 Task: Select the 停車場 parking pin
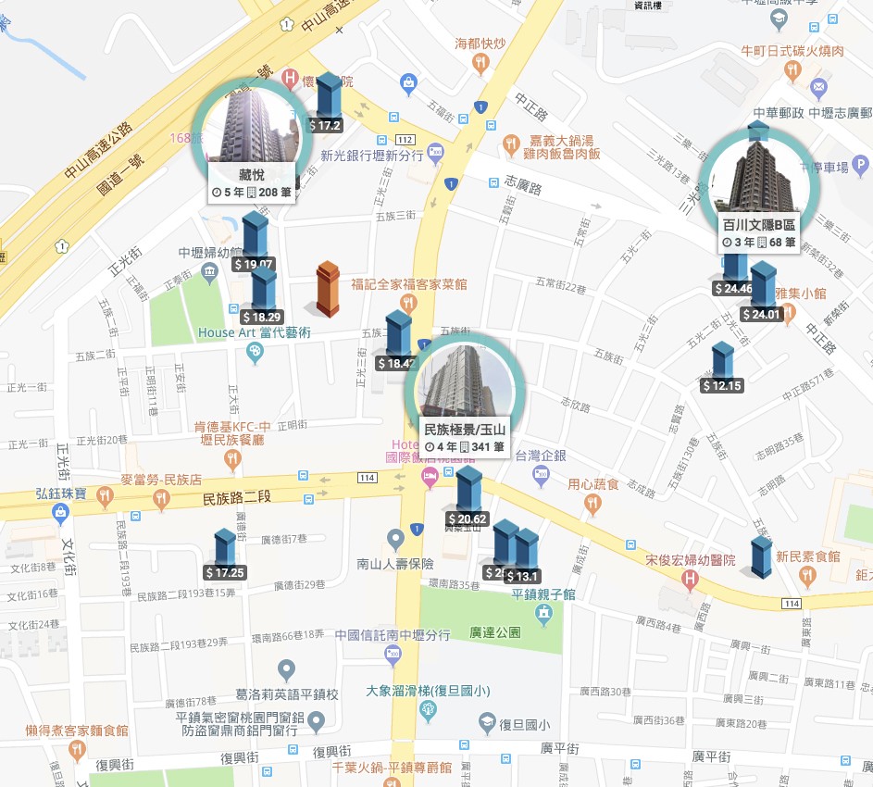pyautogui.click(x=861, y=166)
